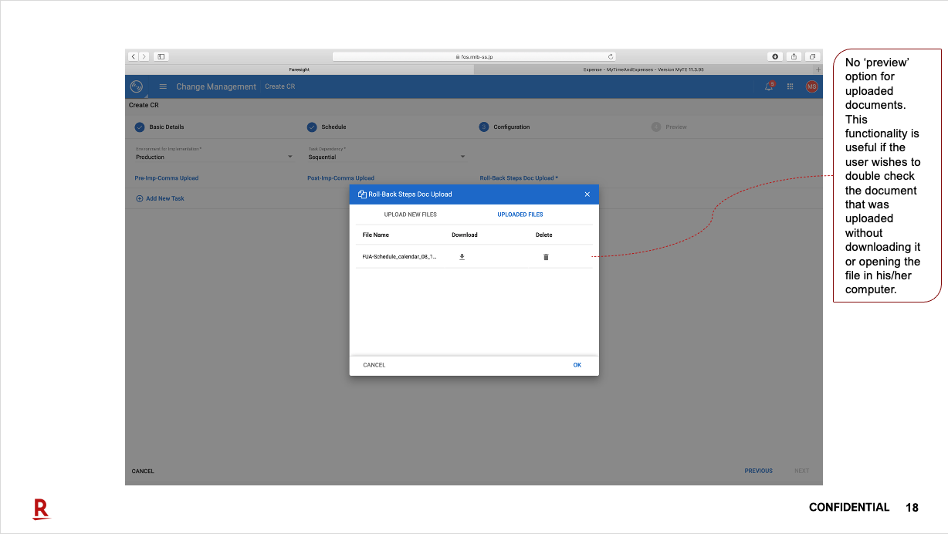Go forward in Safari history
The height and width of the screenshot is (534, 948).
click(x=144, y=56)
